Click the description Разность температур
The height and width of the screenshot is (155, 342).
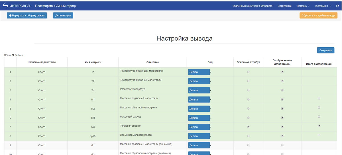[133, 89]
